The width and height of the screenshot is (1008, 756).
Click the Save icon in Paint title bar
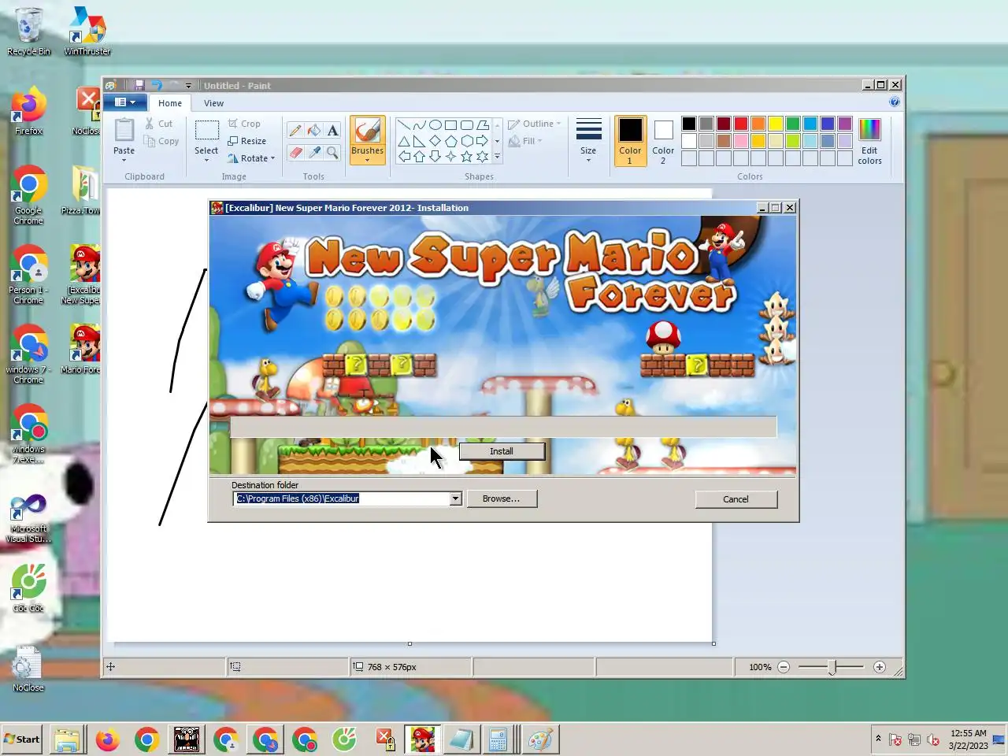[x=139, y=85]
